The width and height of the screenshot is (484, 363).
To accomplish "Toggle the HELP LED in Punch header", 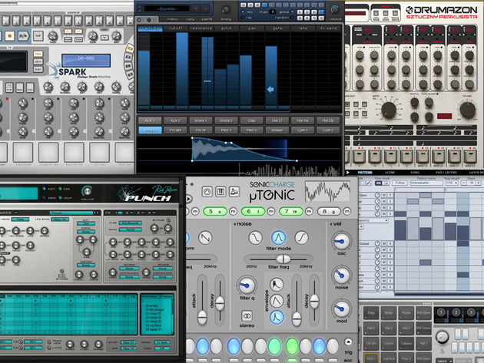I will [60, 198].
